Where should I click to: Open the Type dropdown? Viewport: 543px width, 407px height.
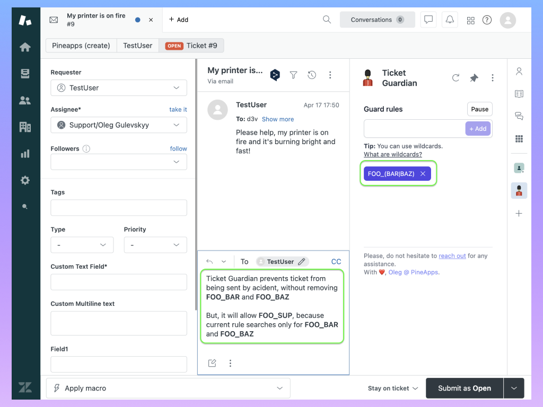82,245
